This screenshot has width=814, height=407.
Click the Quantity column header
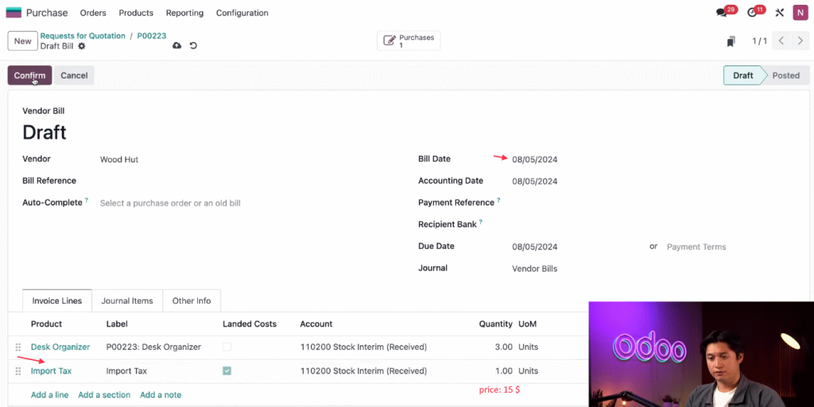click(496, 324)
